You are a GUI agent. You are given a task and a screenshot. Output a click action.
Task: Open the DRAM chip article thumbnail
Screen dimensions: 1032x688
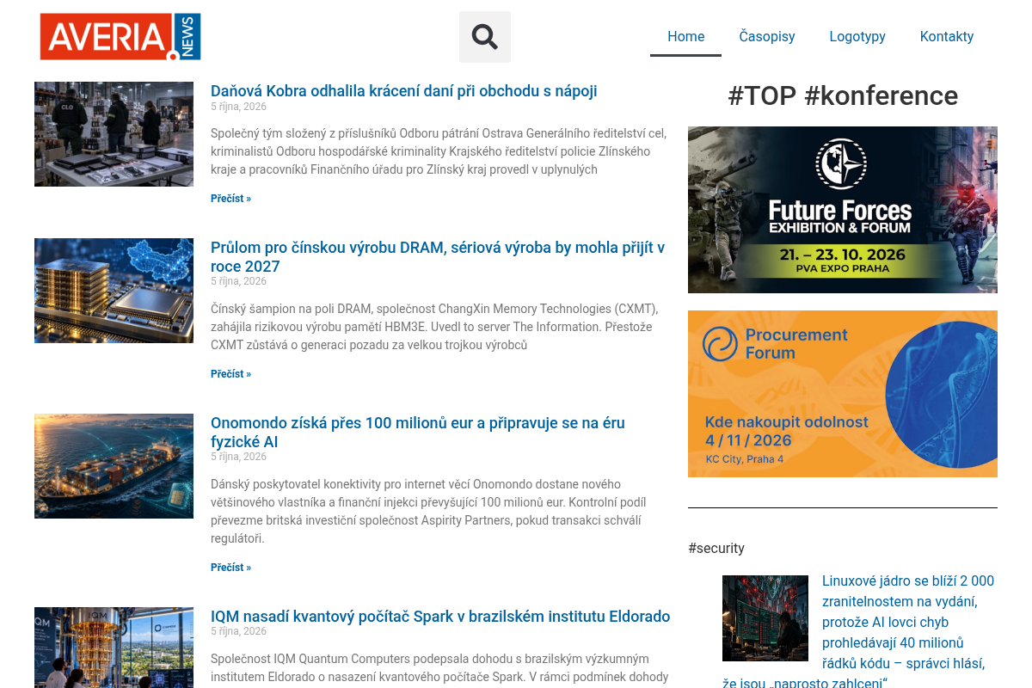(x=114, y=291)
